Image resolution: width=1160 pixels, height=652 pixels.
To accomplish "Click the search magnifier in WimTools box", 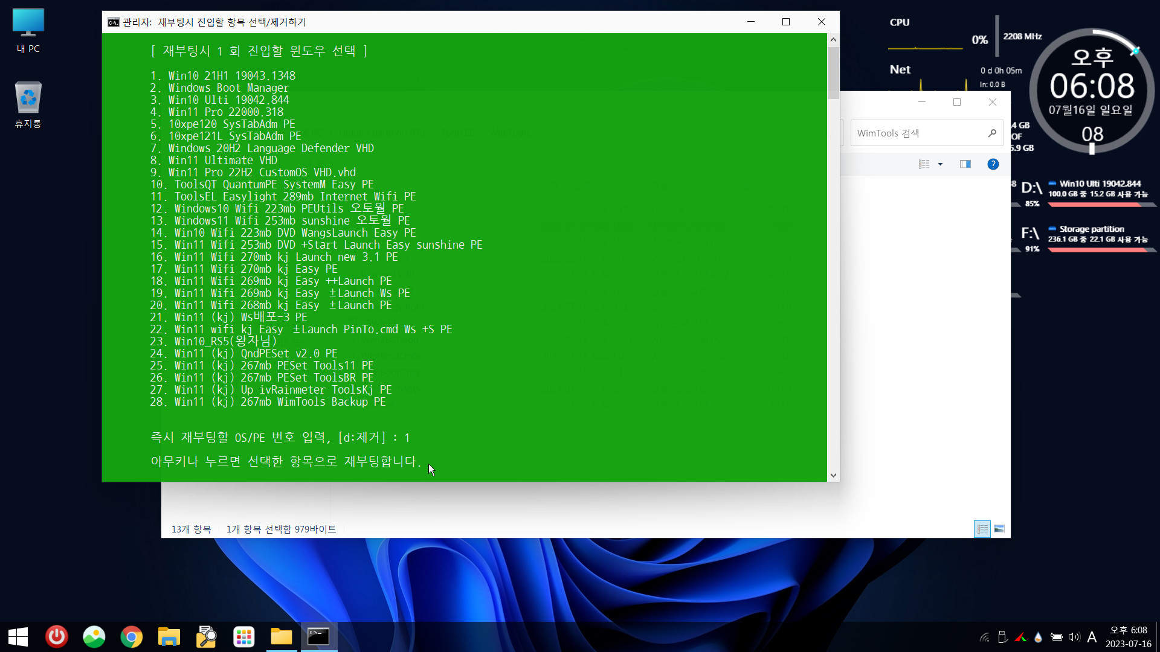I will [992, 133].
